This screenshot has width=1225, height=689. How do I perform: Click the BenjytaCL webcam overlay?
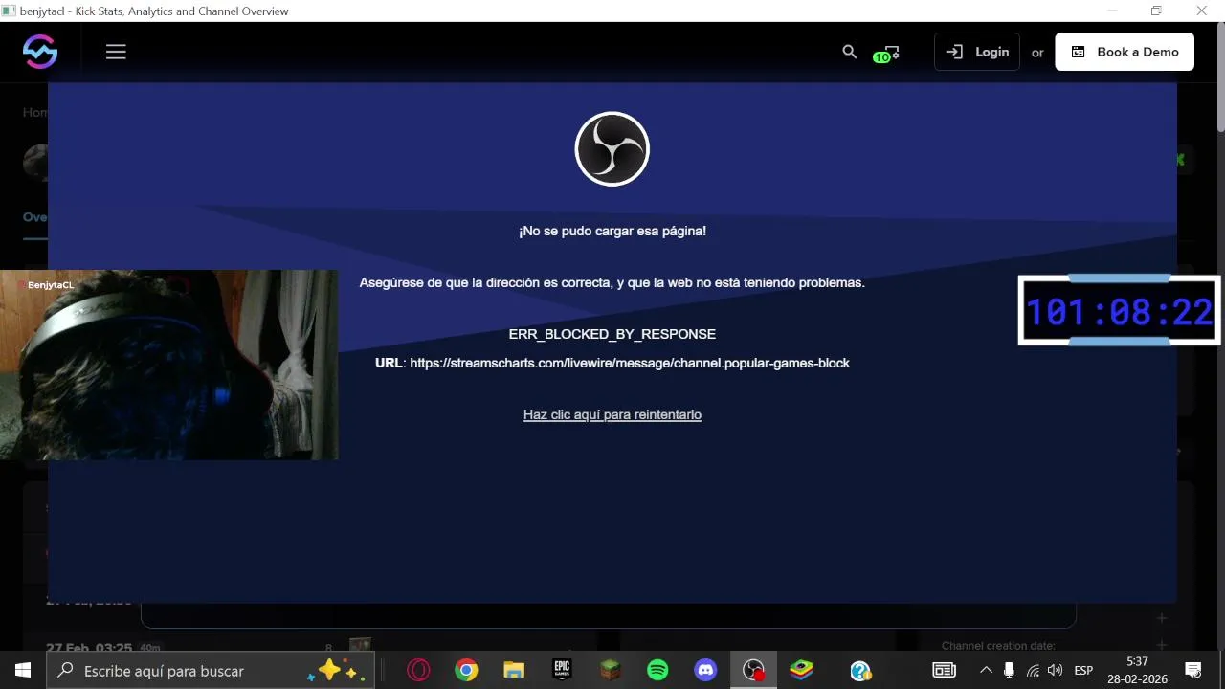click(168, 365)
